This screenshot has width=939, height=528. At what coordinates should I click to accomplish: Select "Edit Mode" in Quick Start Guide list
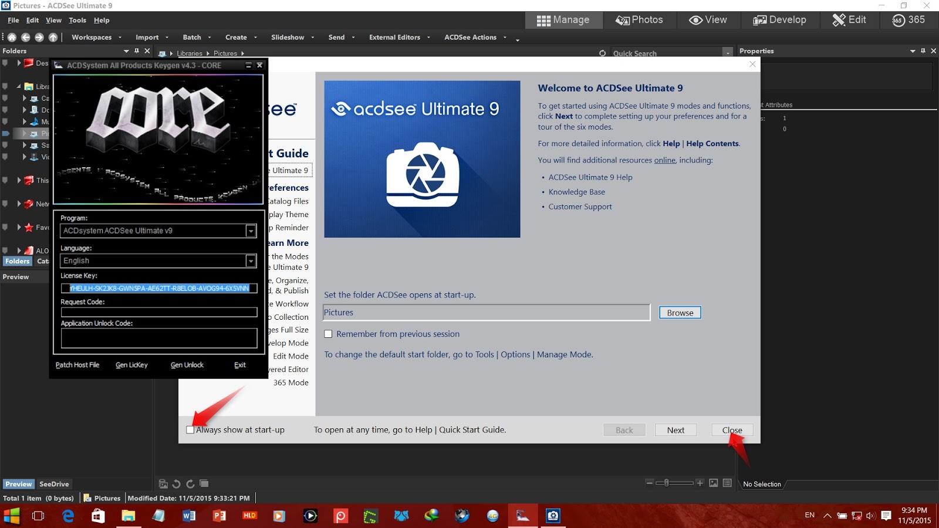pyautogui.click(x=291, y=356)
